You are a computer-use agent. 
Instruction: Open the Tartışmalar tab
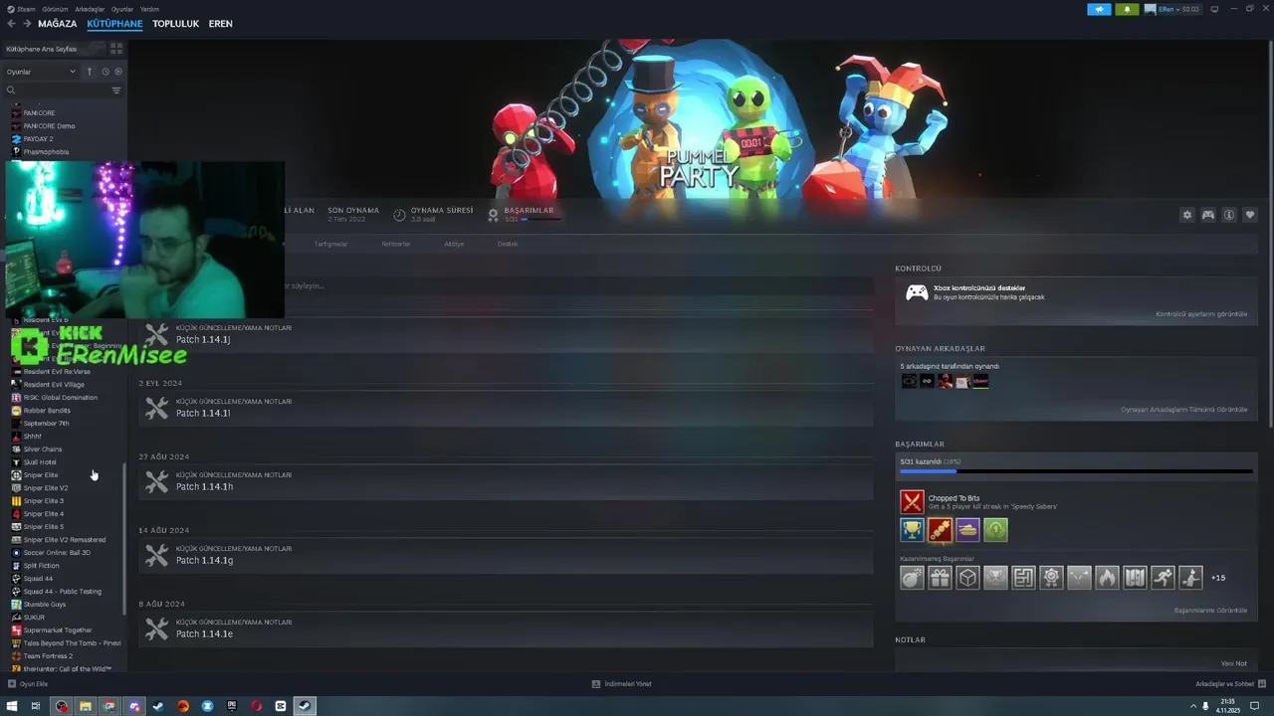coord(330,244)
